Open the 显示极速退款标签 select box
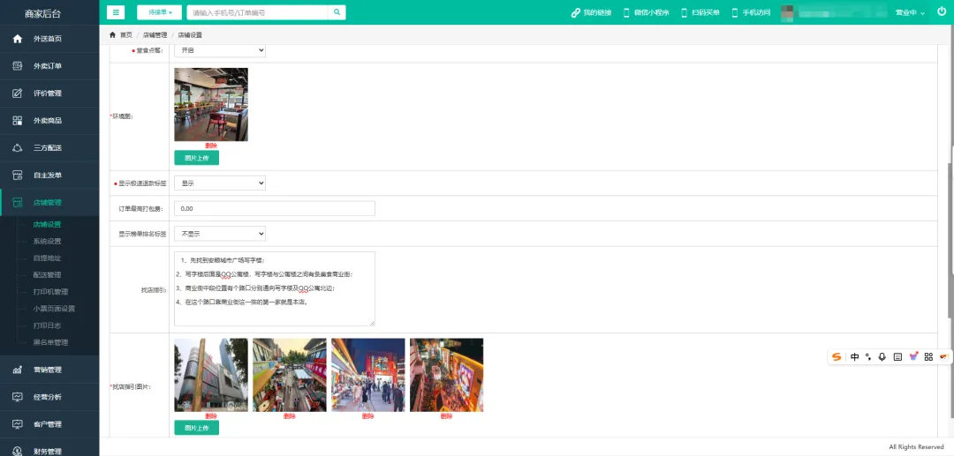 220,183
